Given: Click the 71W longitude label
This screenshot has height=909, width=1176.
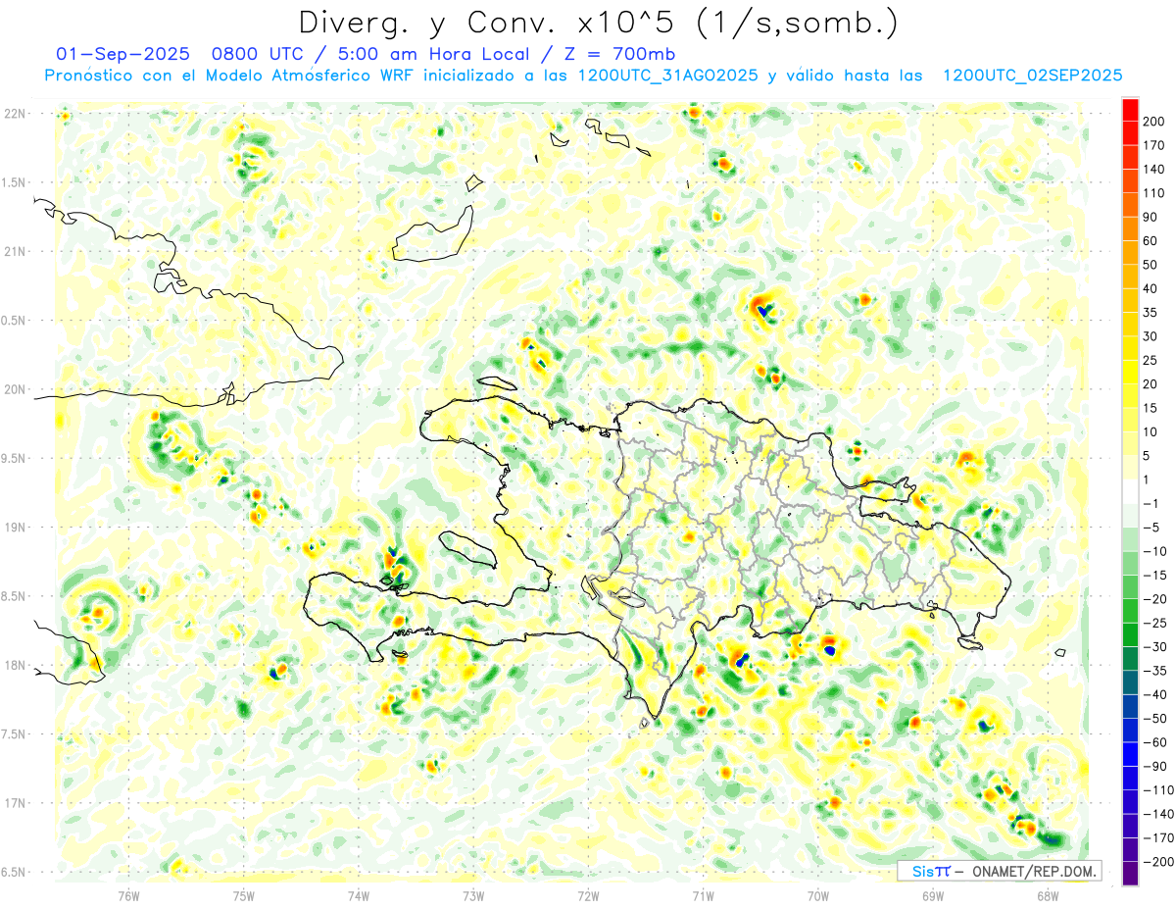Looking at the screenshot, I should pyautogui.click(x=704, y=895).
